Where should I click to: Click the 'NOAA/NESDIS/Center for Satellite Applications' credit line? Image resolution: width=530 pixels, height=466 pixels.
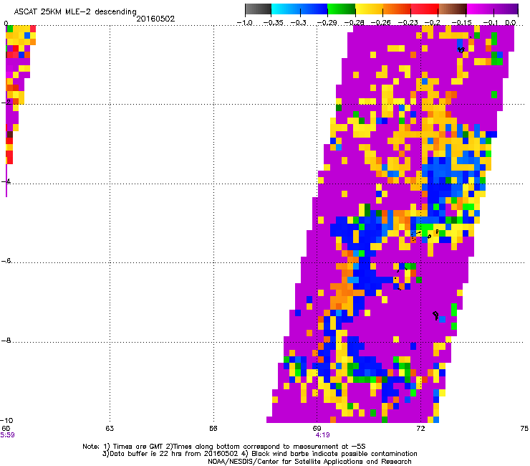coord(309,462)
